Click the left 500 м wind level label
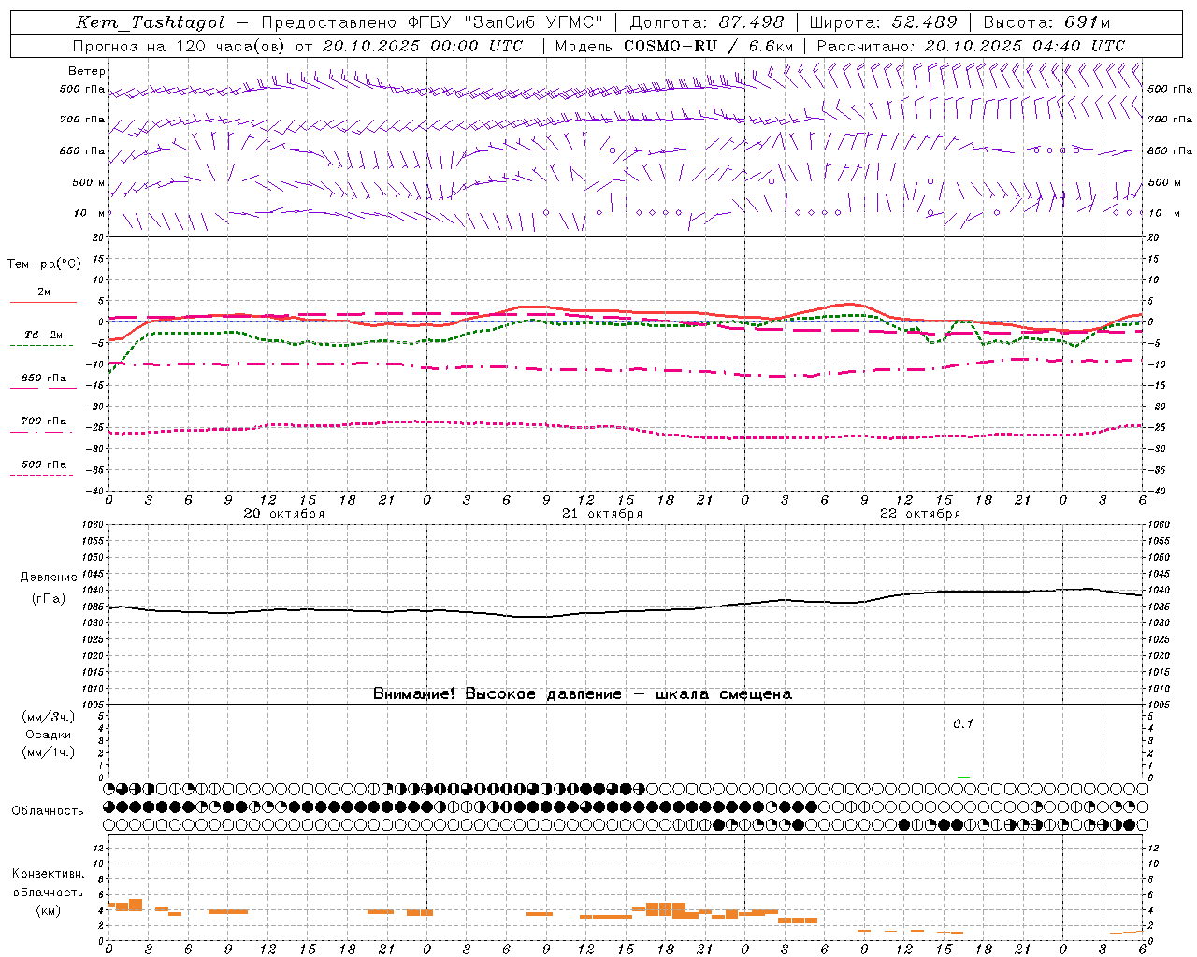Screen dimensions: 1197x957 (89, 182)
